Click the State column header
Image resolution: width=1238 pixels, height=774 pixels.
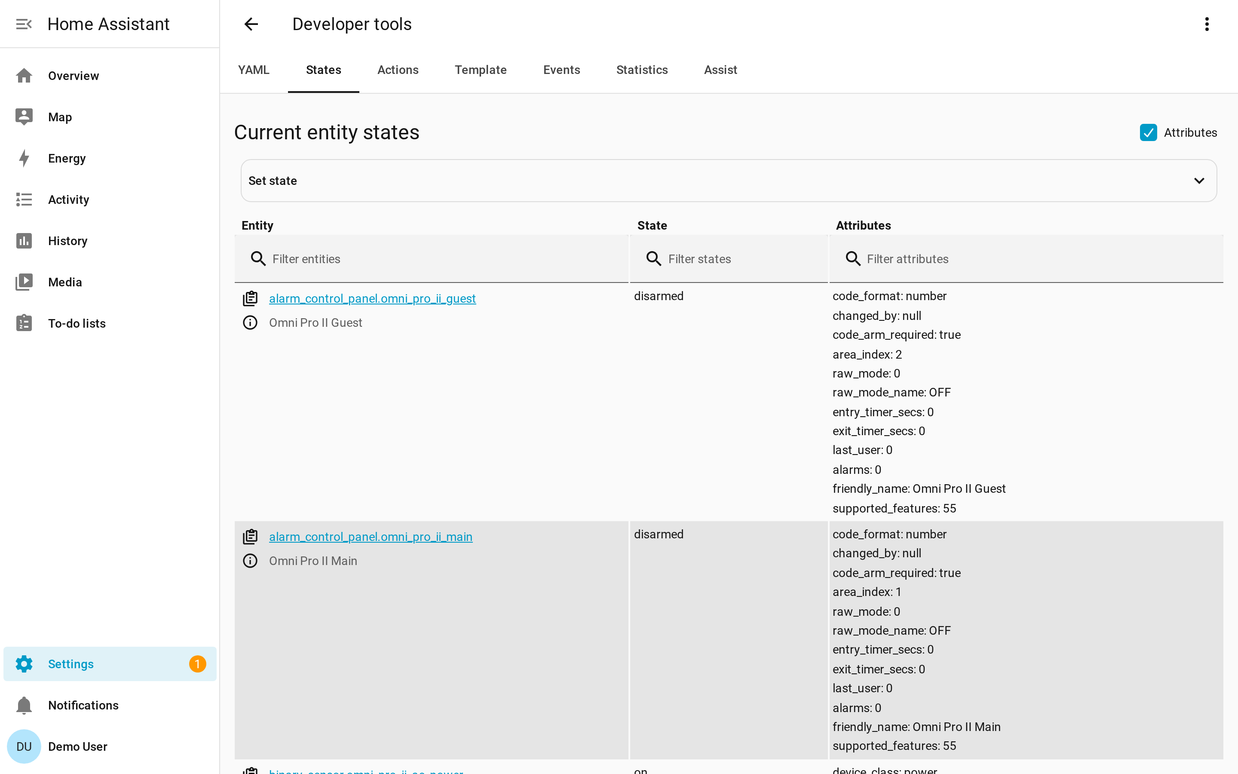652,225
